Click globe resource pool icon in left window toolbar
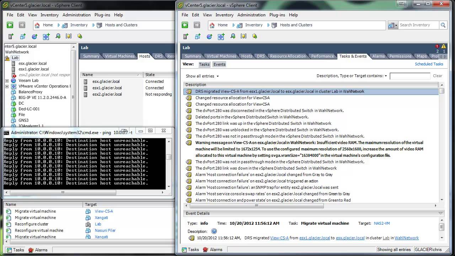Image resolution: width=455 pixels, height=256 pixels. point(34,36)
